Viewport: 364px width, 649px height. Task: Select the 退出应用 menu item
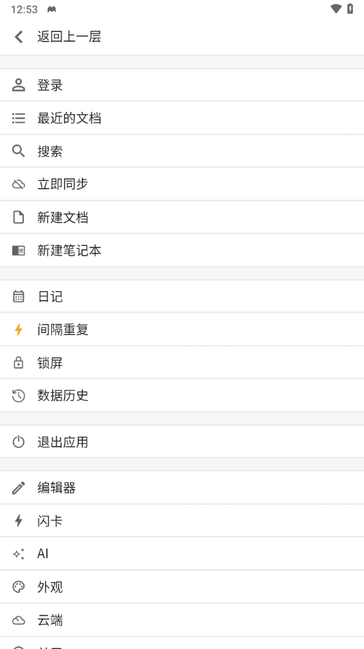(x=182, y=441)
